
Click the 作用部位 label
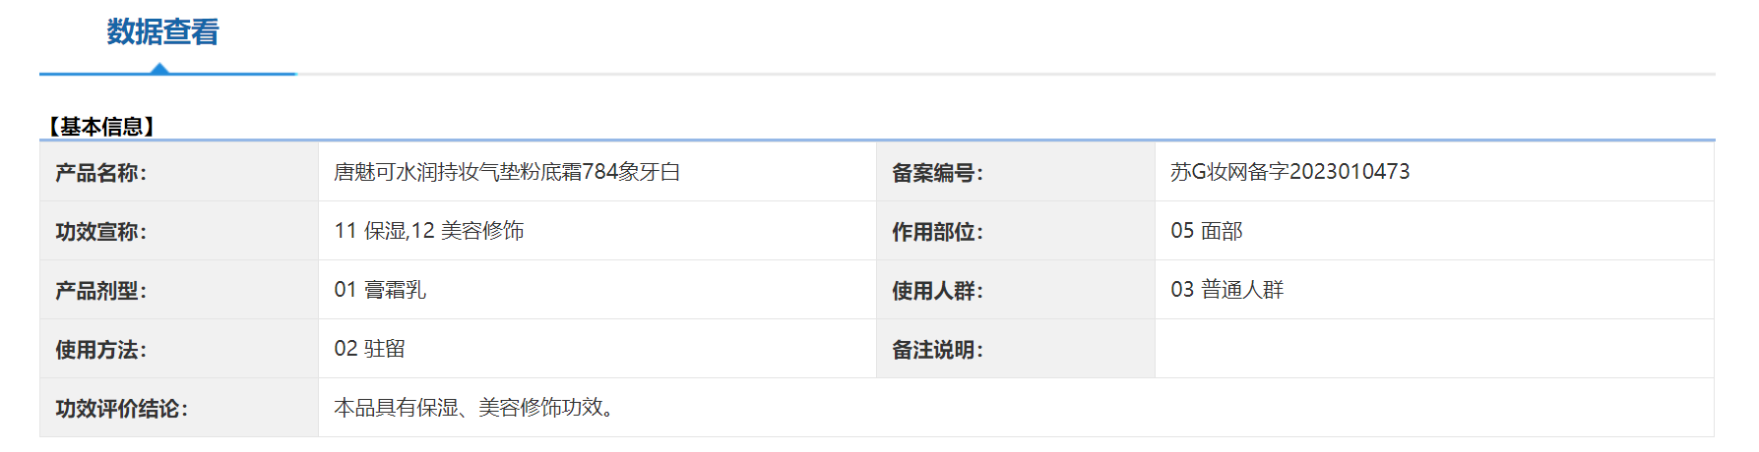pyautogui.click(x=938, y=232)
